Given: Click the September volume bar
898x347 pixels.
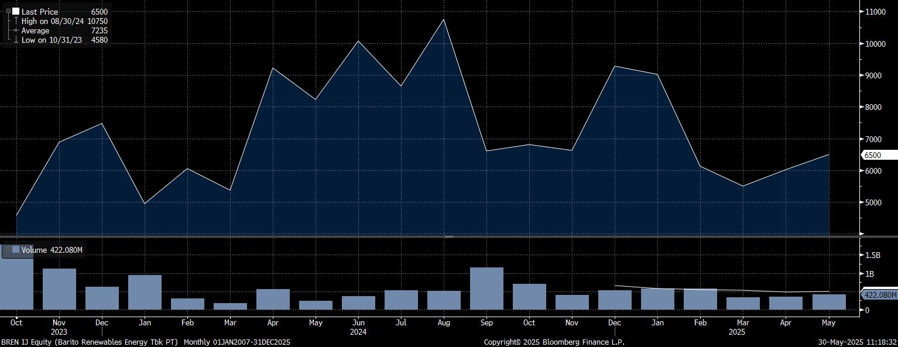Looking at the screenshot, I should 486,288.
